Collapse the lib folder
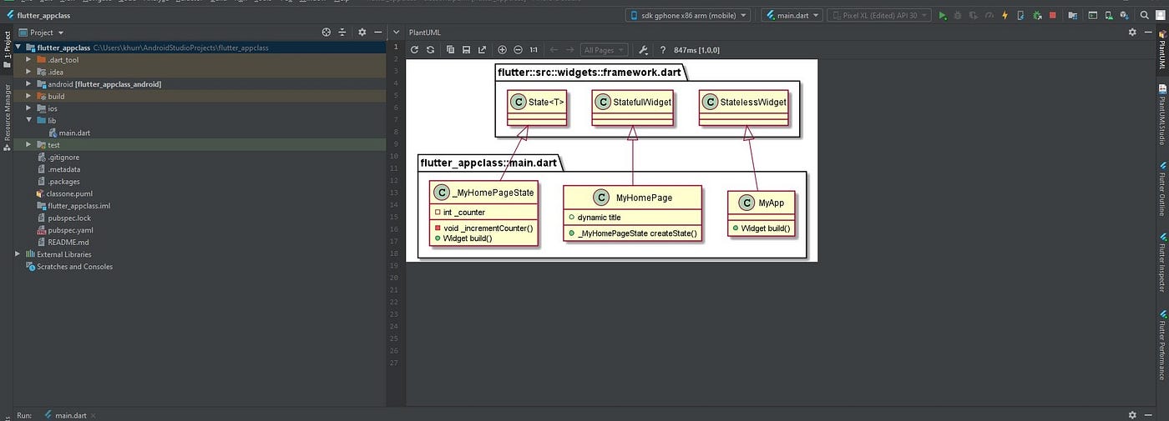Viewport: 1169px width, 421px height. 29,121
